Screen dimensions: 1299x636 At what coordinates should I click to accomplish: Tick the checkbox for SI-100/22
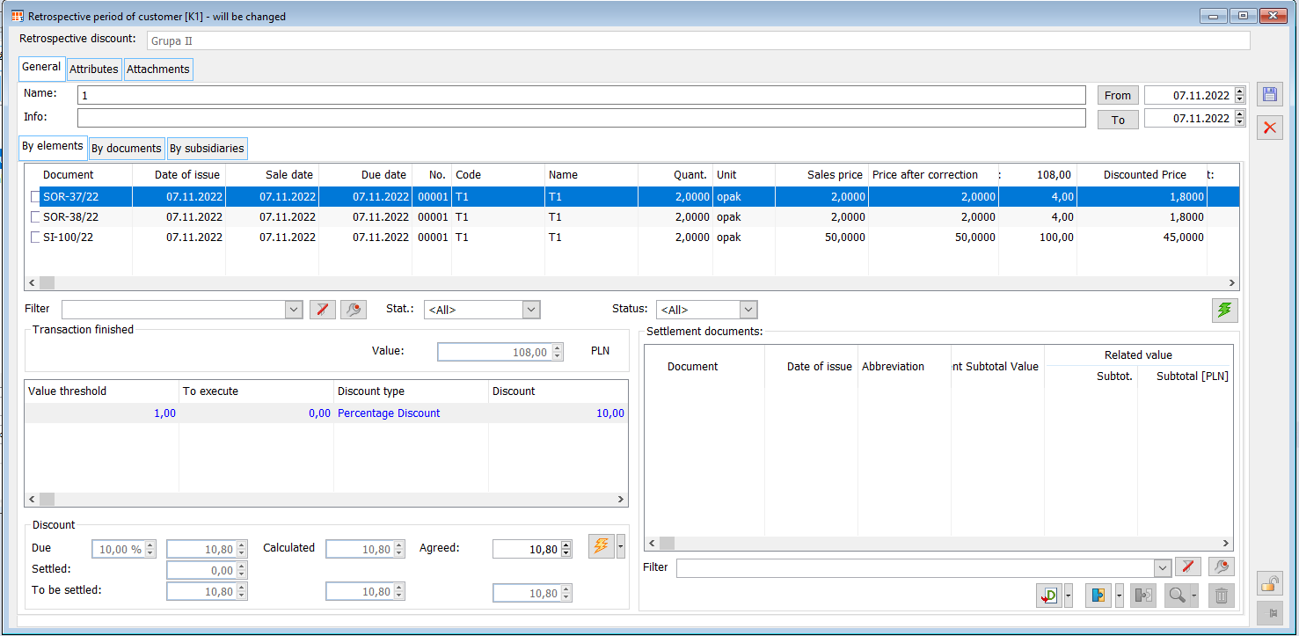pyautogui.click(x=36, y=238)
